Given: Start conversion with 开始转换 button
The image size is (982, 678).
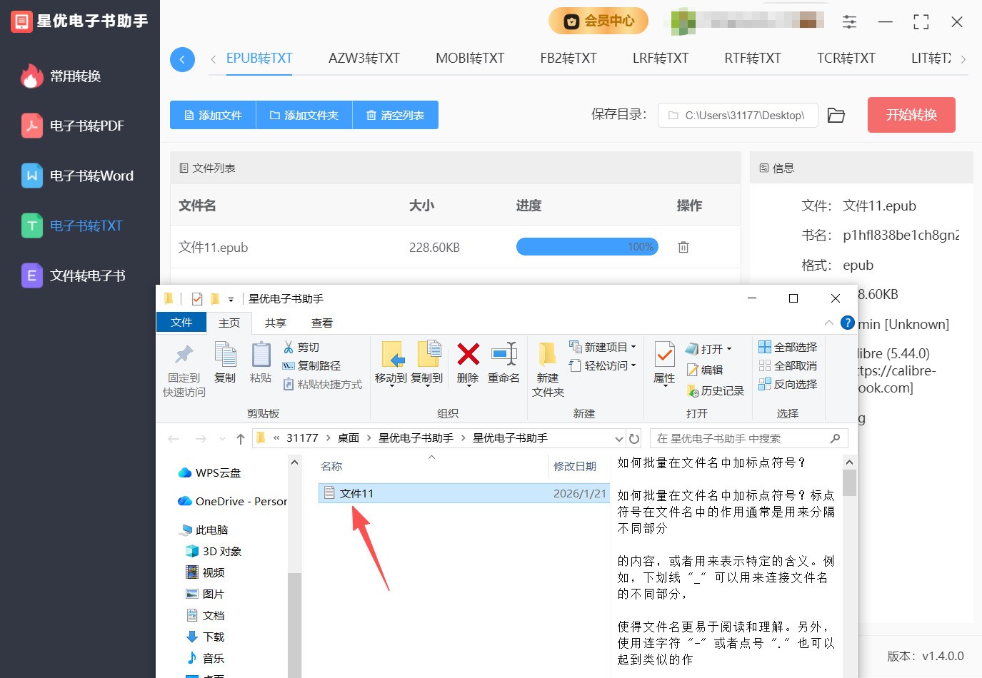Looking at the screenshot, I should (911, 115).
